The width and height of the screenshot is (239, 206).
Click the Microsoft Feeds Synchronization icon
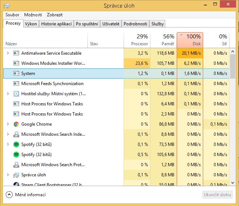pyautogui.click(x=16, y=84)
